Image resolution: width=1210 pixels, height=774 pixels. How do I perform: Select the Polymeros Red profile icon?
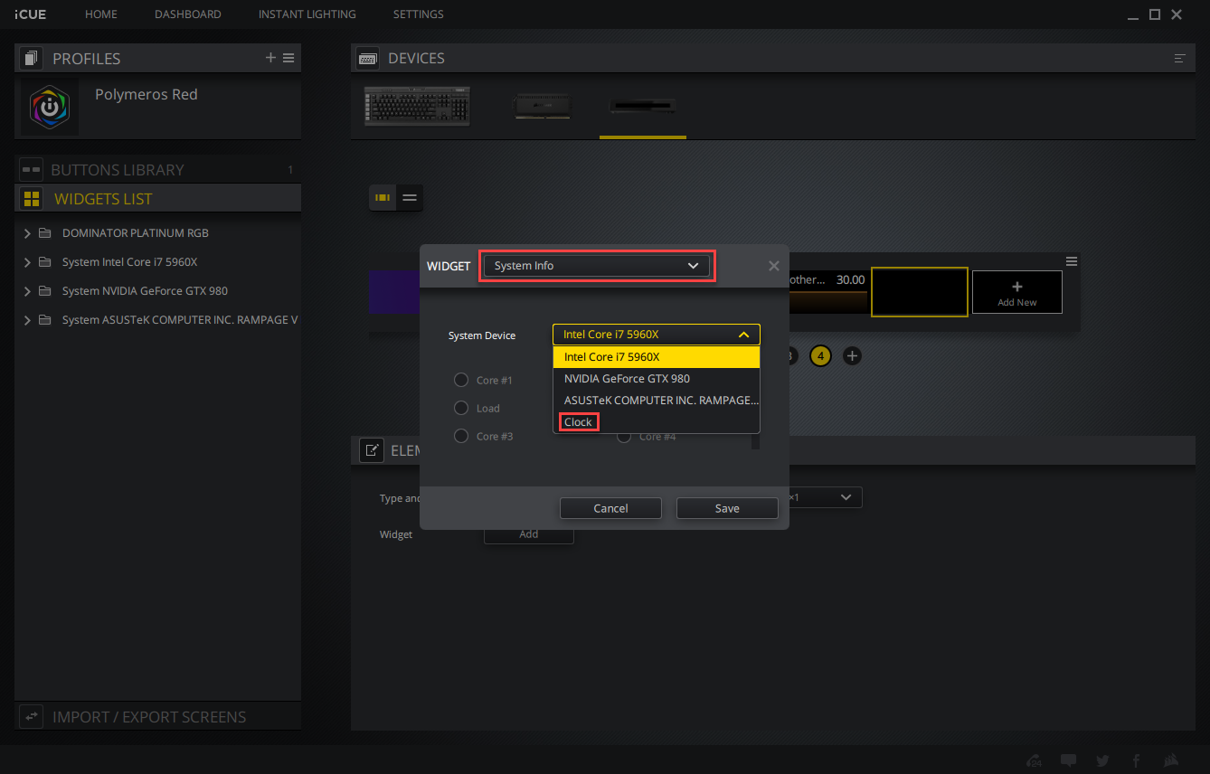click(50, 107)
